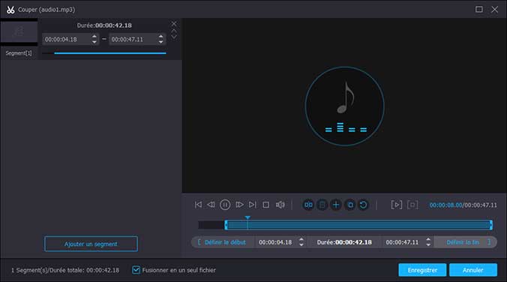The width and height of the screenshot is (507, 282).
Task: Move Segment[1] down with the chevron
Action: 174,37
